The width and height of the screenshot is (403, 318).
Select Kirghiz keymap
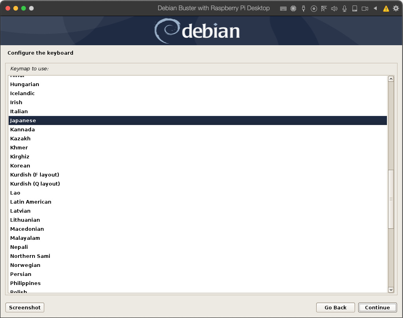pyautogui.click(x=198, y=156)
